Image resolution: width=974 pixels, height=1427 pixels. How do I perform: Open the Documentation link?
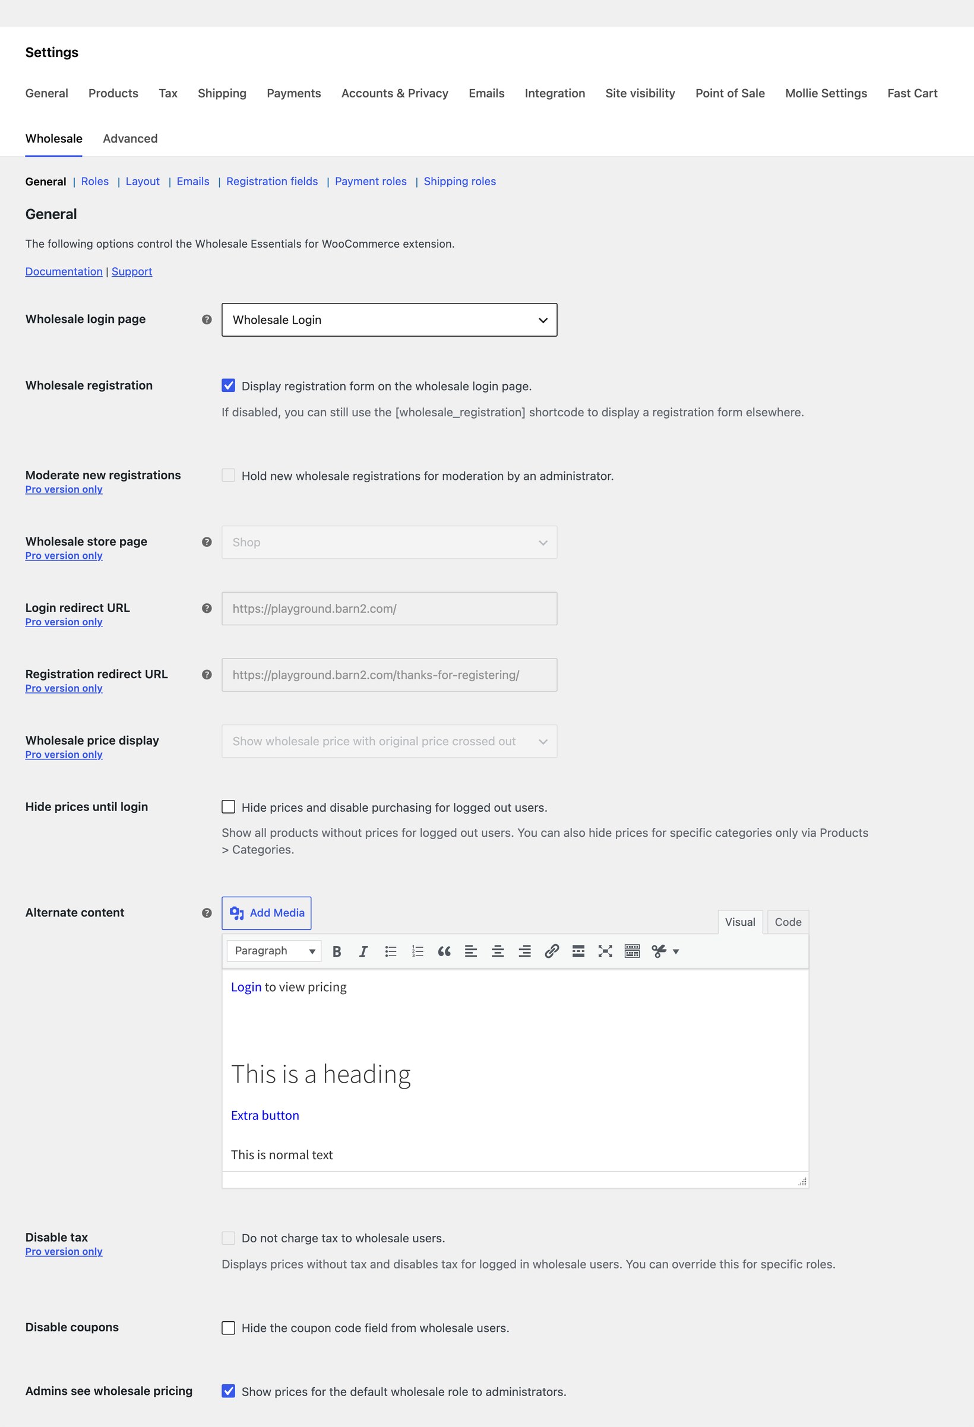(x=64, y=271)
